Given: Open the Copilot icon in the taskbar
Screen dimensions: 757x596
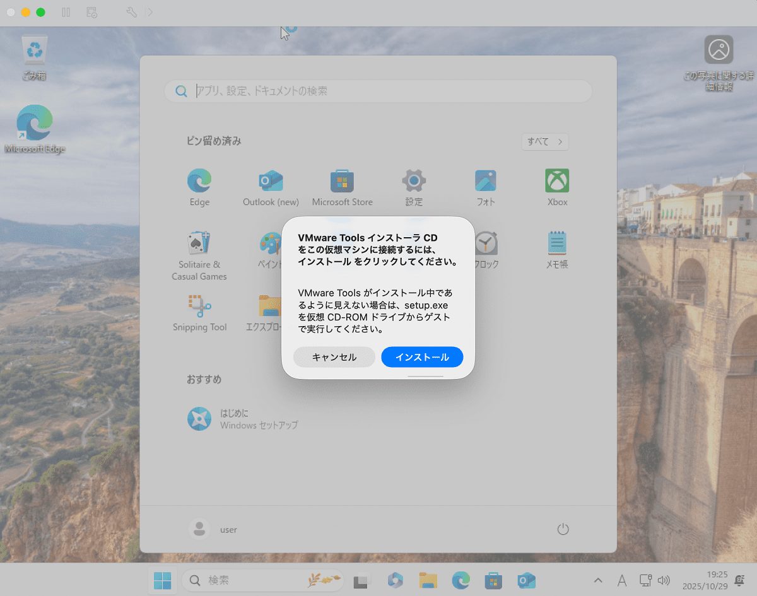Looking at the screenshot, I should [x=395, y=580].
